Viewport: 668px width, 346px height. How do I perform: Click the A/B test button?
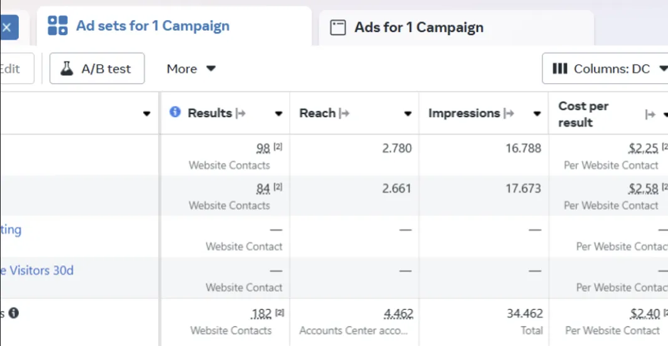(x=97, y=69)
